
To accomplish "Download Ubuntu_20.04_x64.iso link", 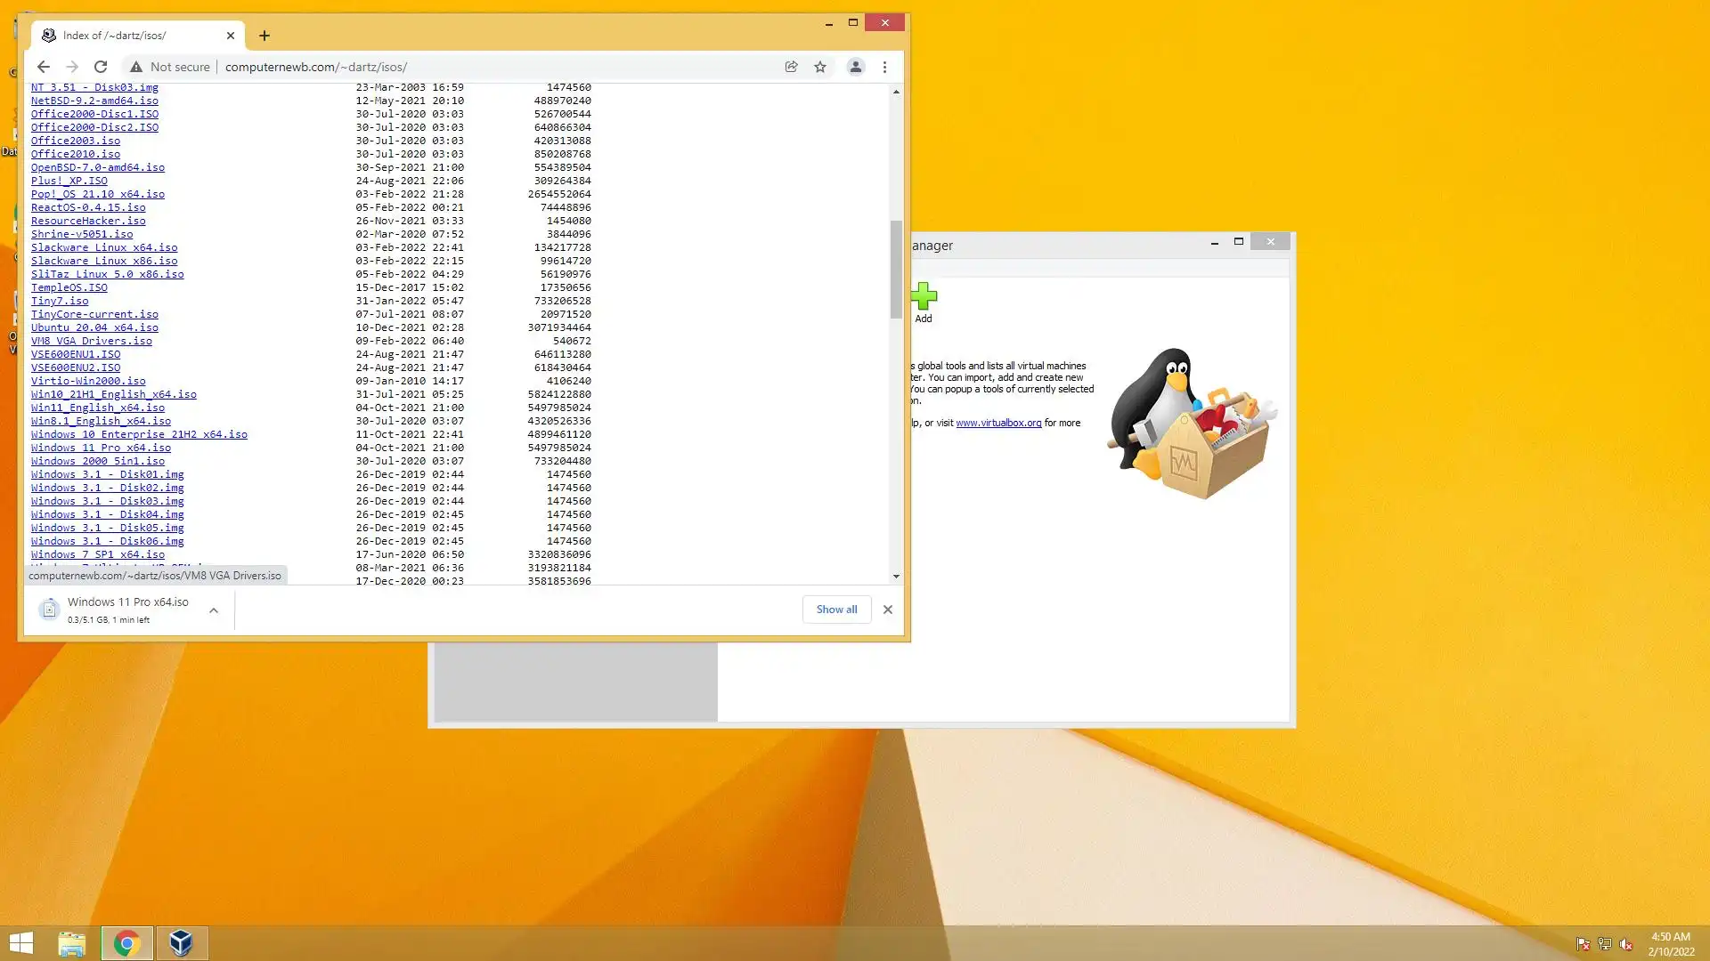I will point(94,327).
